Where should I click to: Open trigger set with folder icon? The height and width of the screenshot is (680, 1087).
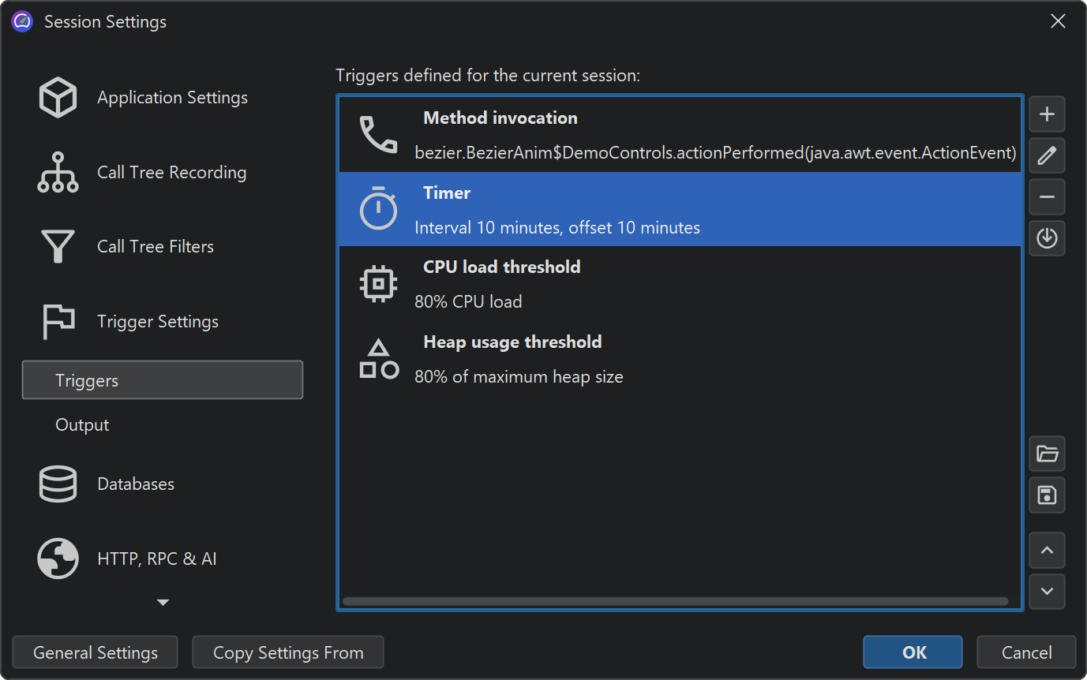click(1047, 454)
